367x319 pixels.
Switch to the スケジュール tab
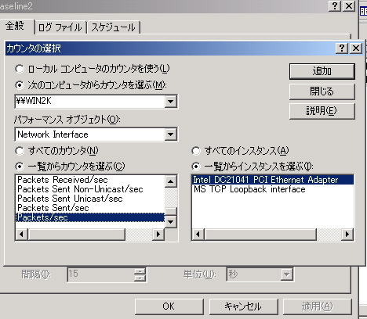pyautogui.click(x=113, y=27)
